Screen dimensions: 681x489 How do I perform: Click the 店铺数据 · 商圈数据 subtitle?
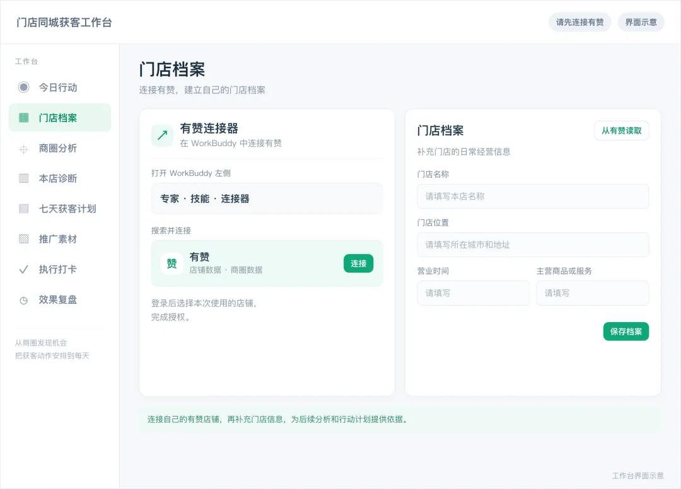point(226,270)
